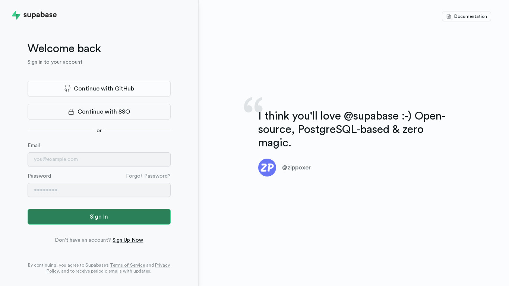Click the @zippoxer username

tap(296, 168)
